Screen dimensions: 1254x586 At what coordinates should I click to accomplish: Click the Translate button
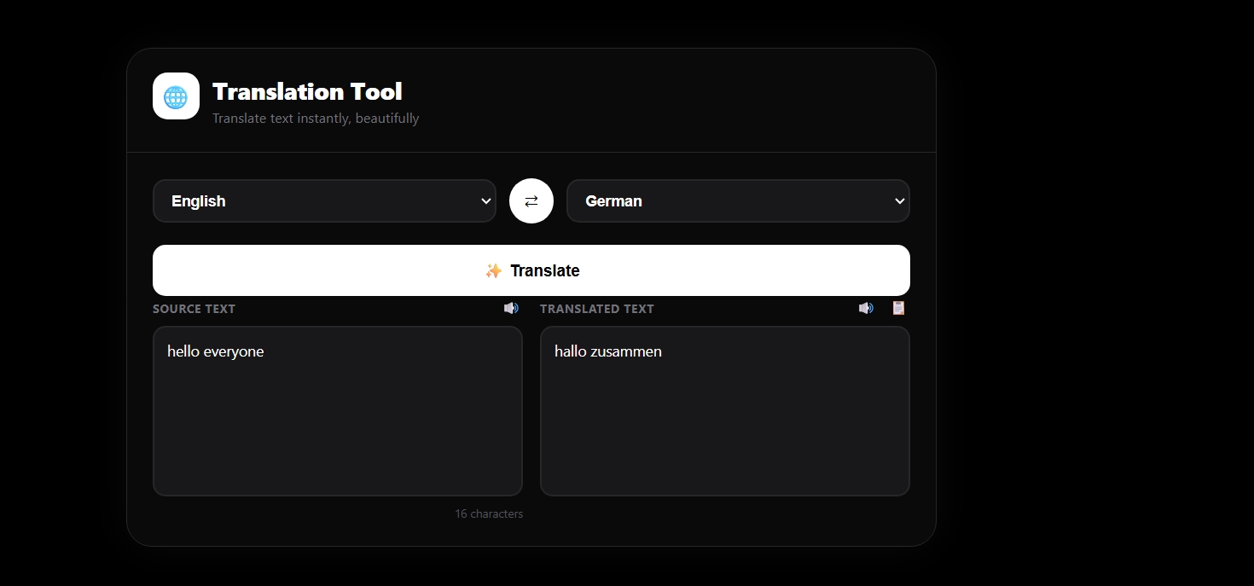[x=531, y=270]
